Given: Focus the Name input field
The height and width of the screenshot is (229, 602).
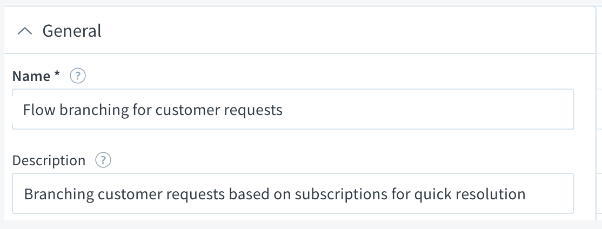Looking at the screenshot, I should (x=292, y=110).
